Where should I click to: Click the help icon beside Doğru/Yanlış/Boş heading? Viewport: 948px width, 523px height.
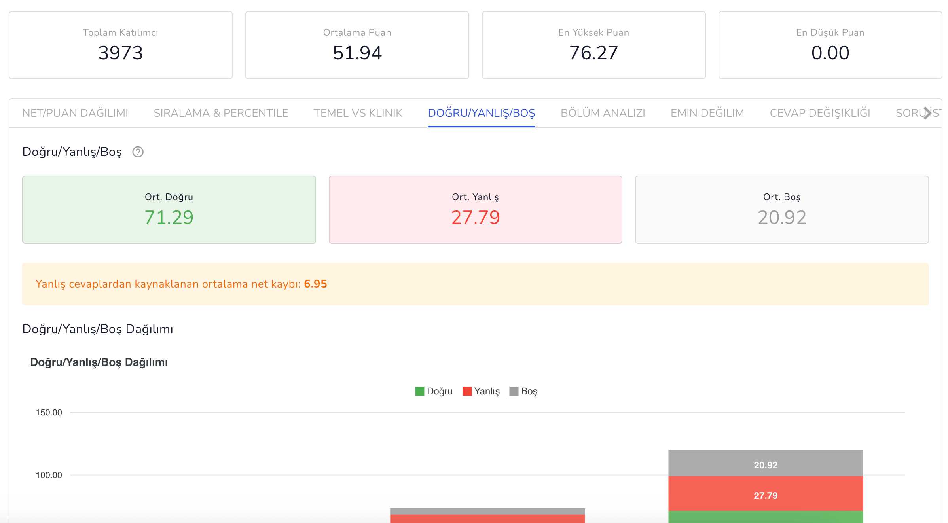(x=138, y=152)
